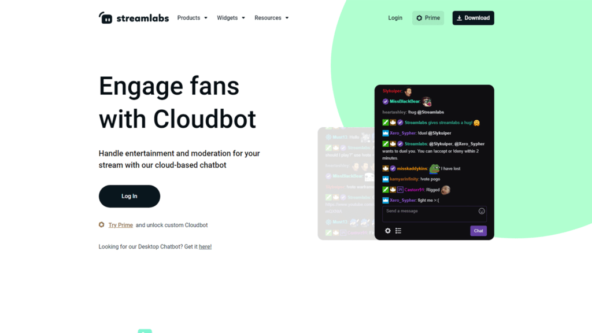Click the purple Chat button
The height and width of the screenshot is (333, 592).
[478, 231]
